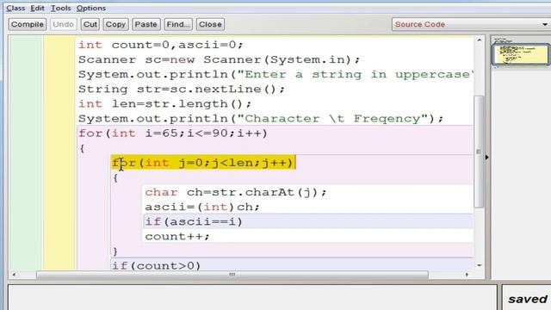Click the line "int len=str.length();"

coord(164,104)
